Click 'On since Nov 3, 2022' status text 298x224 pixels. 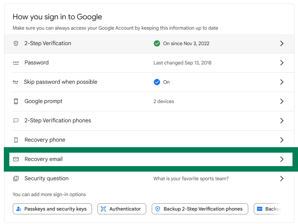[186, 43]
